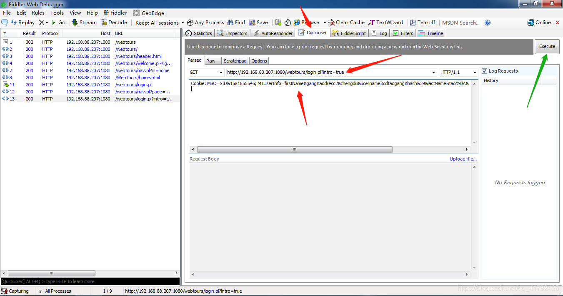
Task: Toggle Decode in toolbar
Action: [114, 23]
